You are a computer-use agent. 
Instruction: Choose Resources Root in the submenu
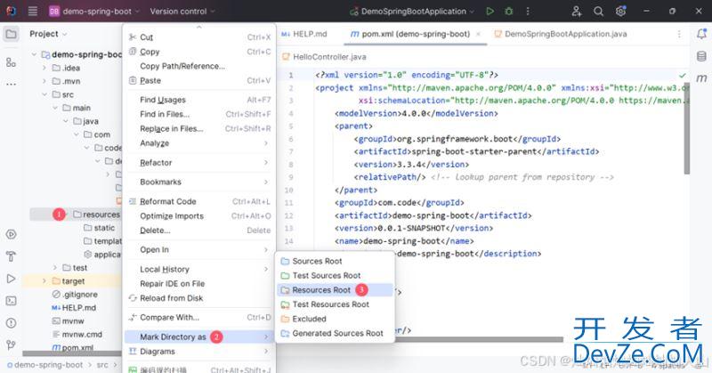(336, 290)
